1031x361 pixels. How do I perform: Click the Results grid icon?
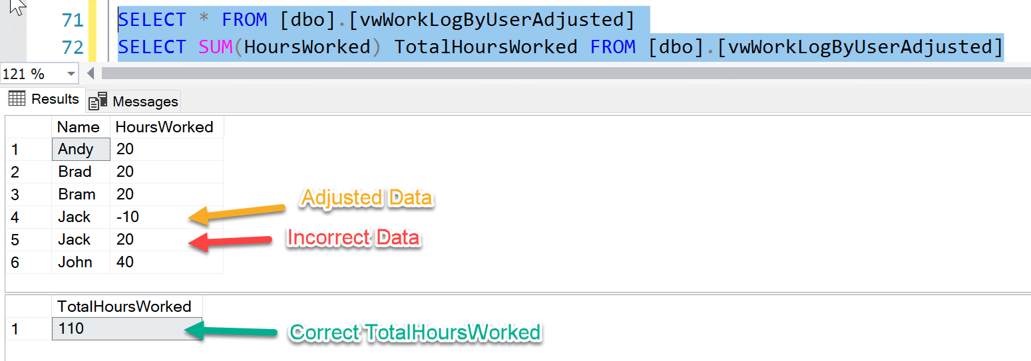point(17,99)
